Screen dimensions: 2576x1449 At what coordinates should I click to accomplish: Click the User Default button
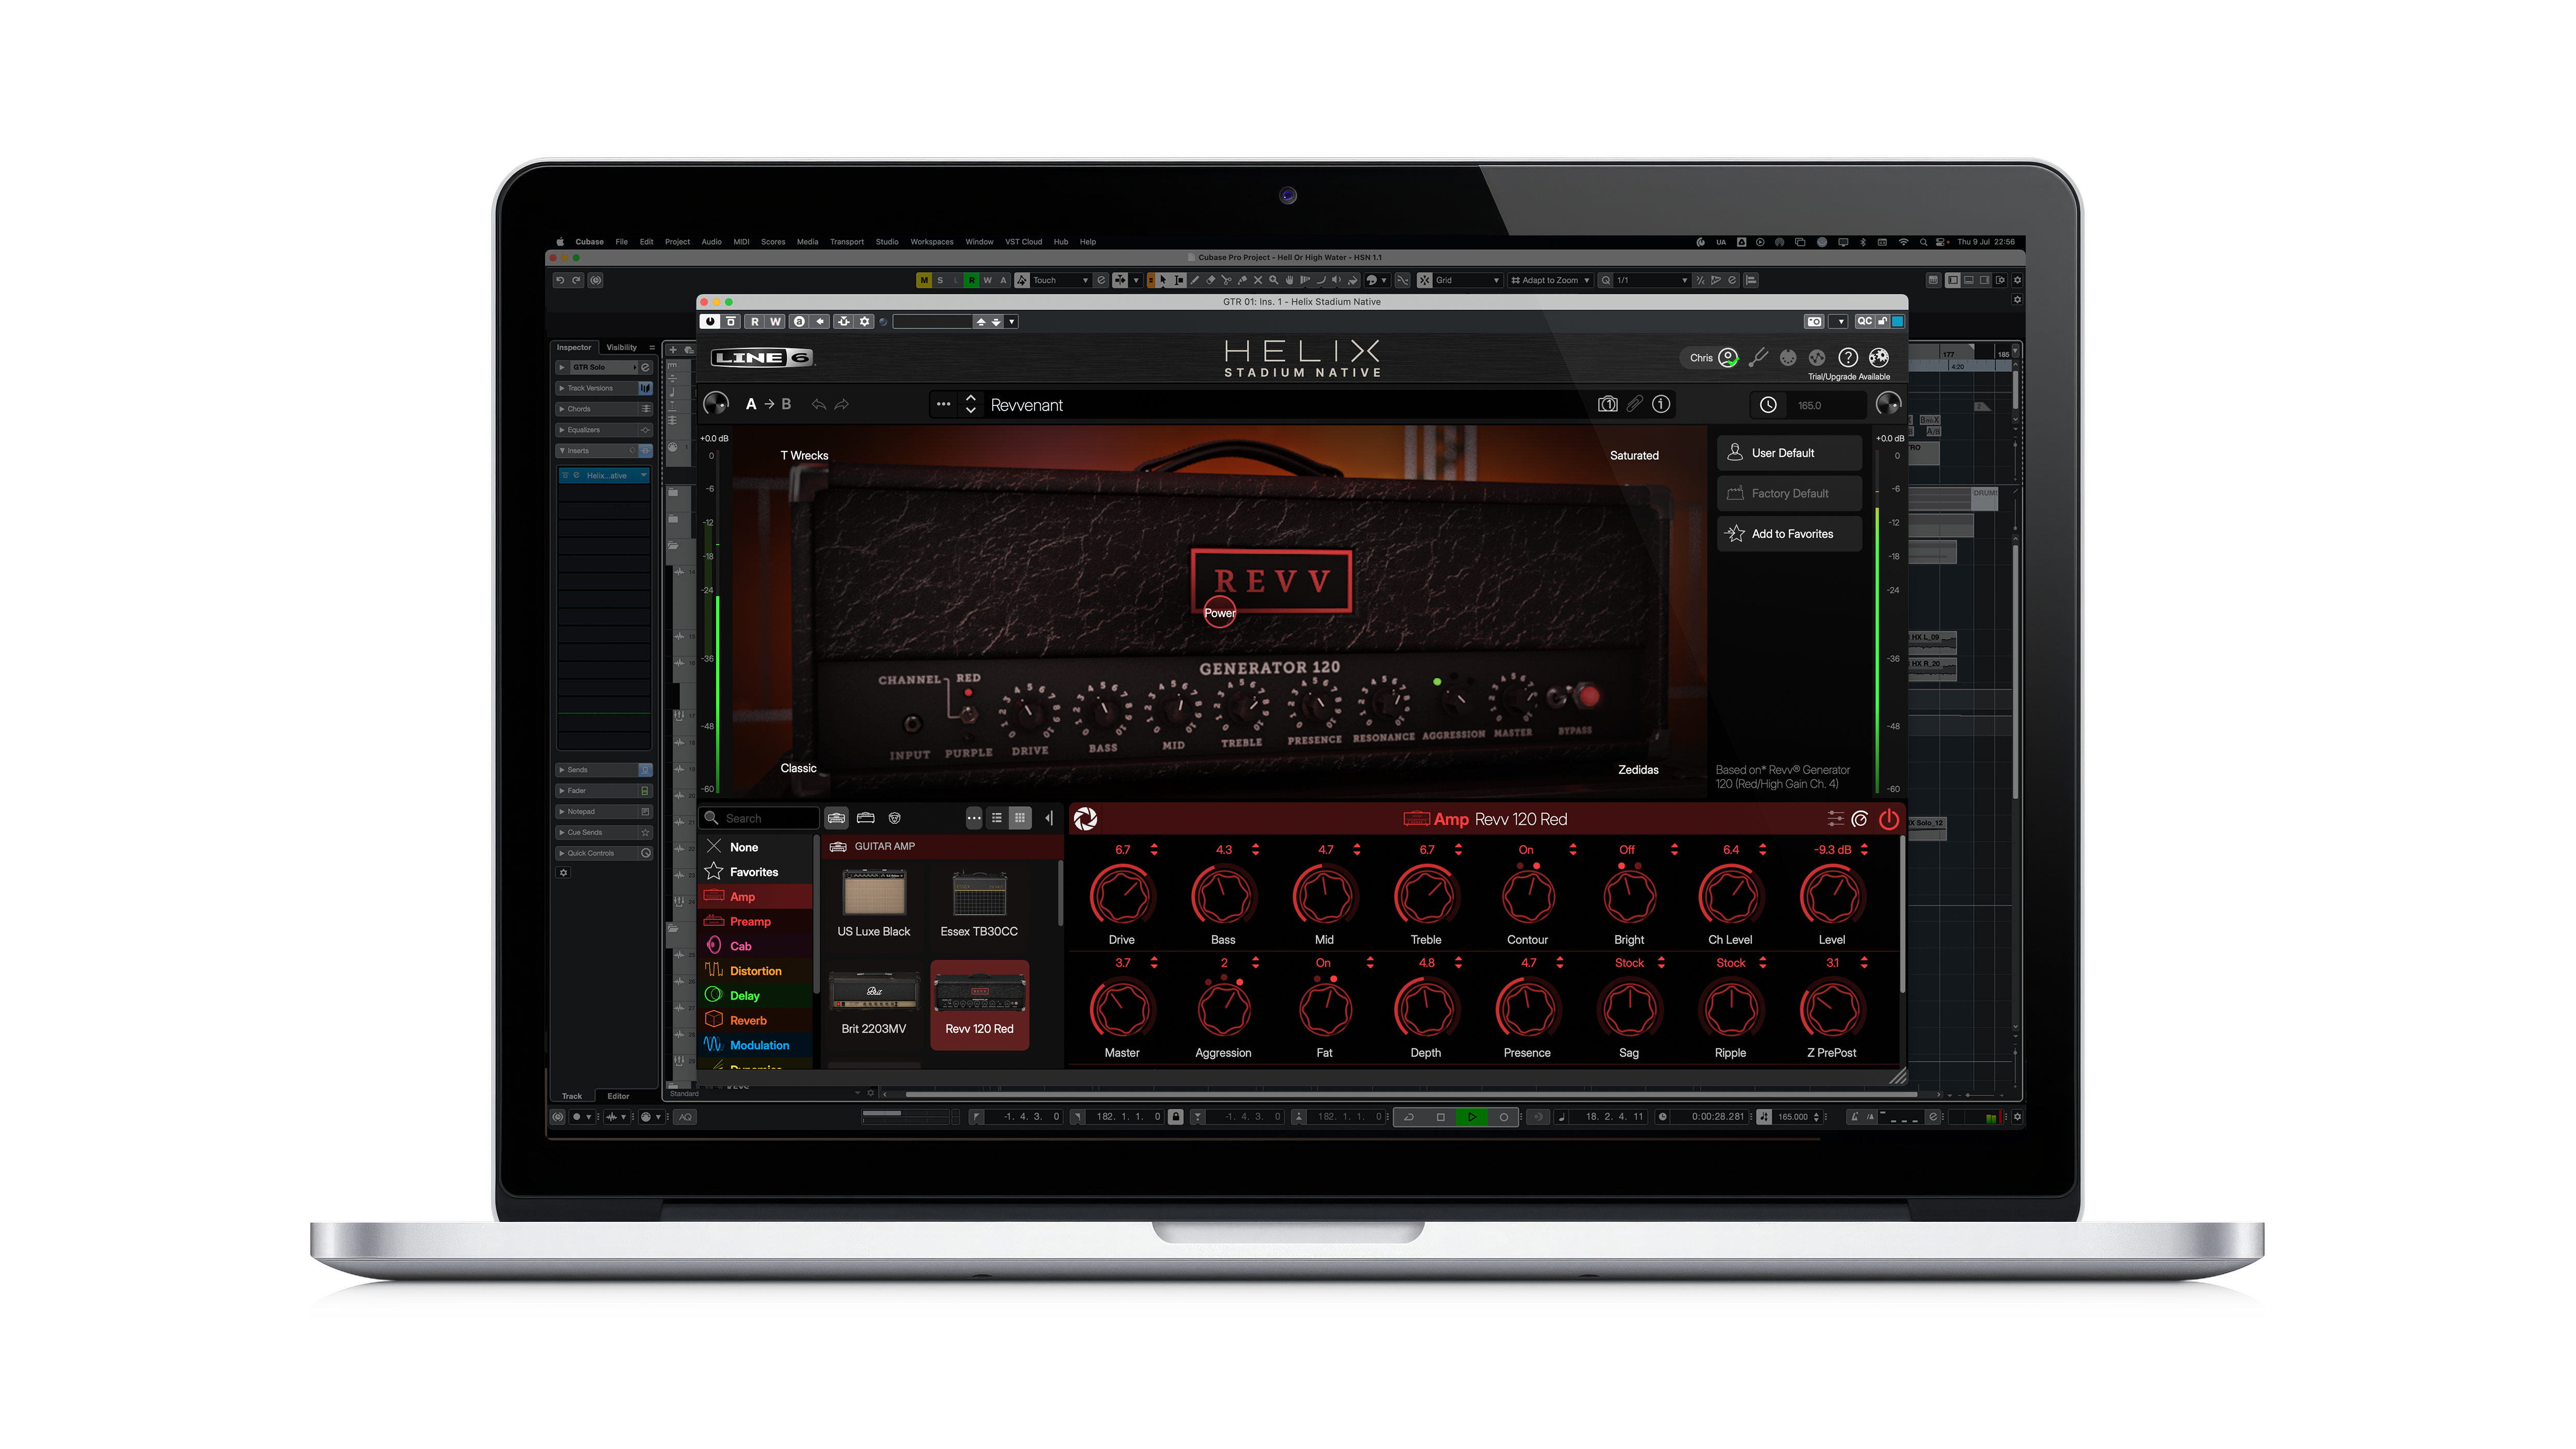click(1789, 453)
